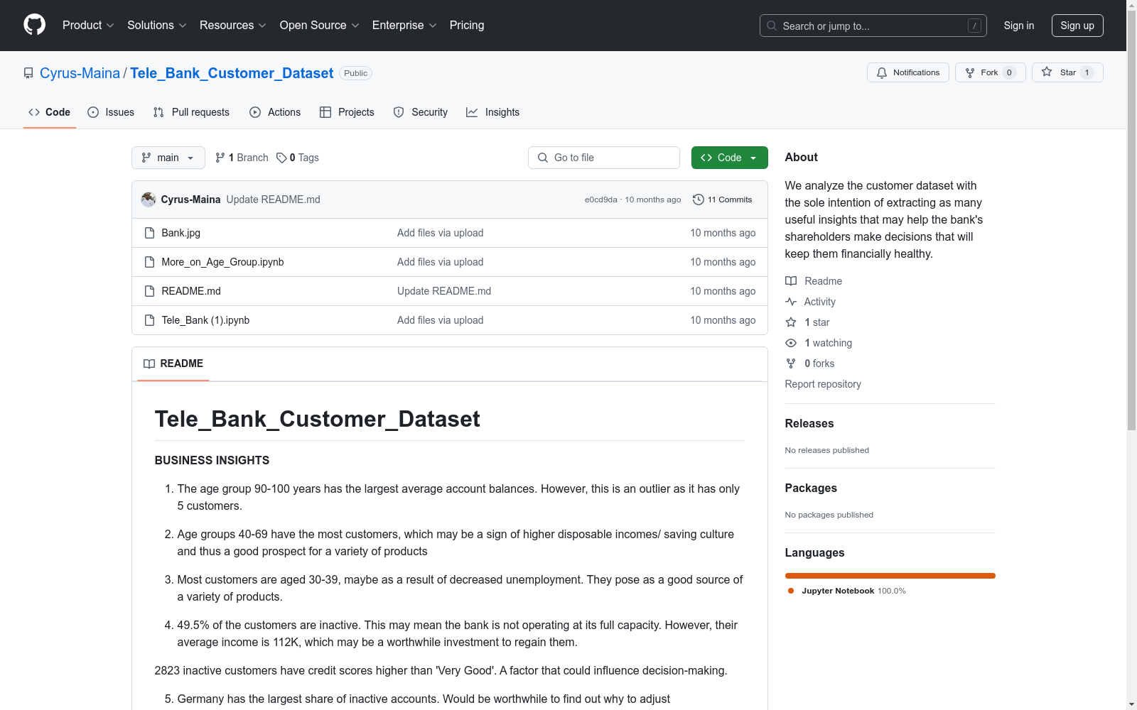Click the README.md file icon

tap(149, 291)
